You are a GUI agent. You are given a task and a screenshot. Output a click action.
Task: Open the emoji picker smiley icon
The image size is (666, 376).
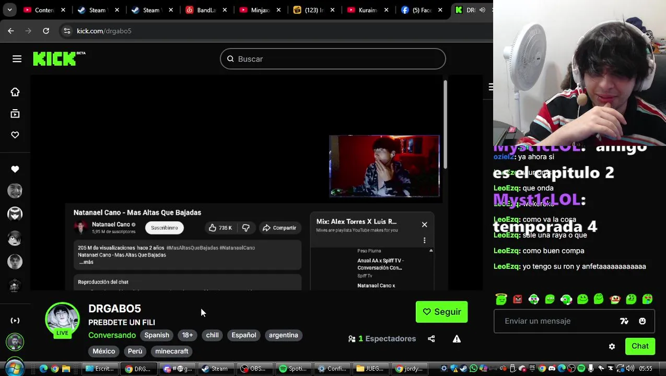642,321
